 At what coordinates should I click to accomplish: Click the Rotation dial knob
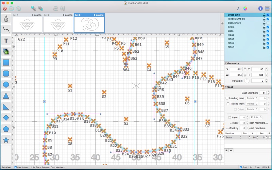point(247,81)
